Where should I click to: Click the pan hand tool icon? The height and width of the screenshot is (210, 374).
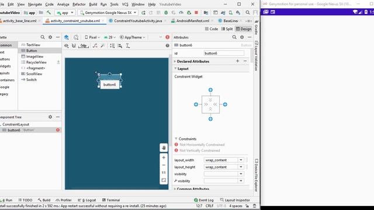(164, 148)
